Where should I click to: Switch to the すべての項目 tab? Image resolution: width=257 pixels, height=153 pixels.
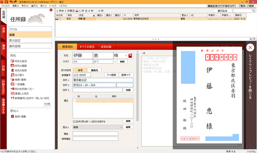87,47
